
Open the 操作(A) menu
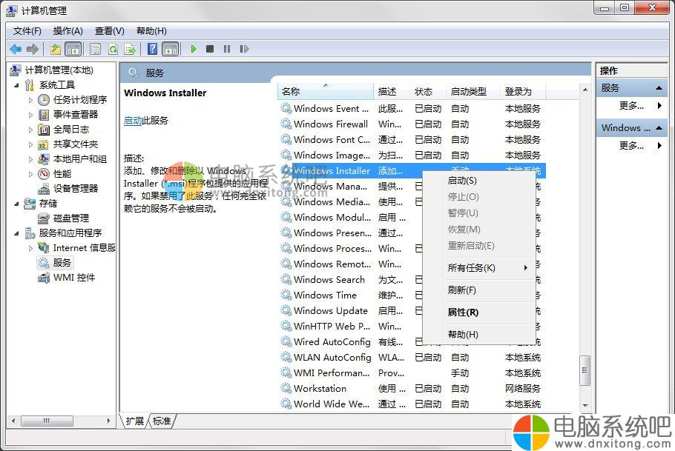click(68, 31)
